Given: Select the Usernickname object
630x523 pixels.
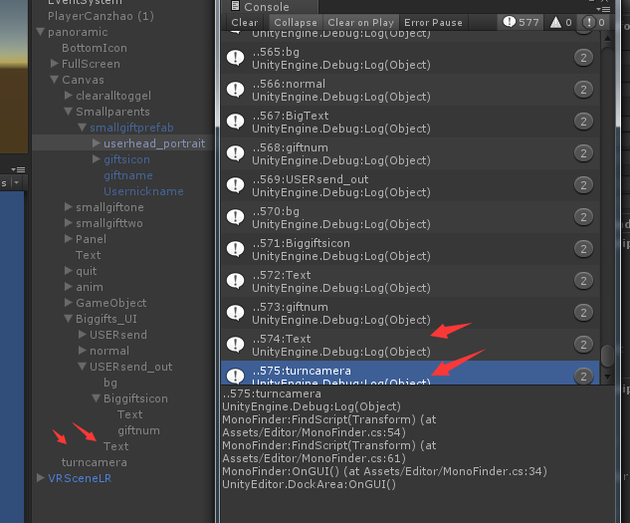Looking at the screenshot, I should (x=143, y=191).
